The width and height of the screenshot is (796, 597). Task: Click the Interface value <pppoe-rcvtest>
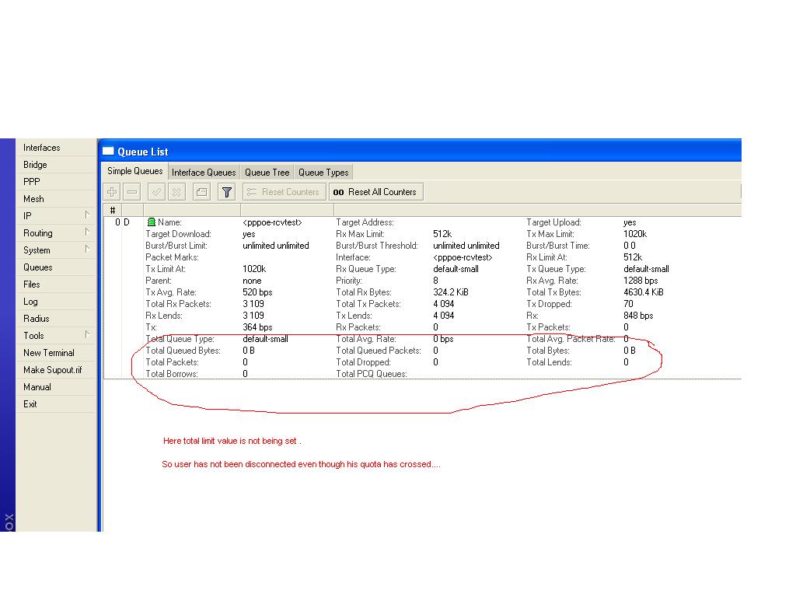pyautogui.click(x=463, y=257)
